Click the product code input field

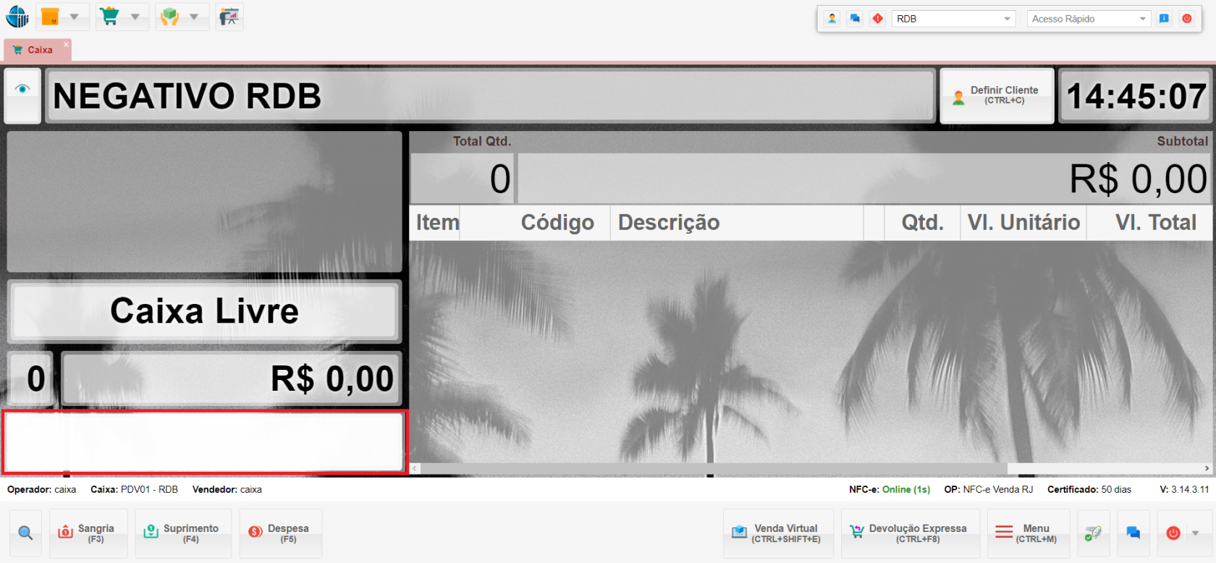click(204, 441)
